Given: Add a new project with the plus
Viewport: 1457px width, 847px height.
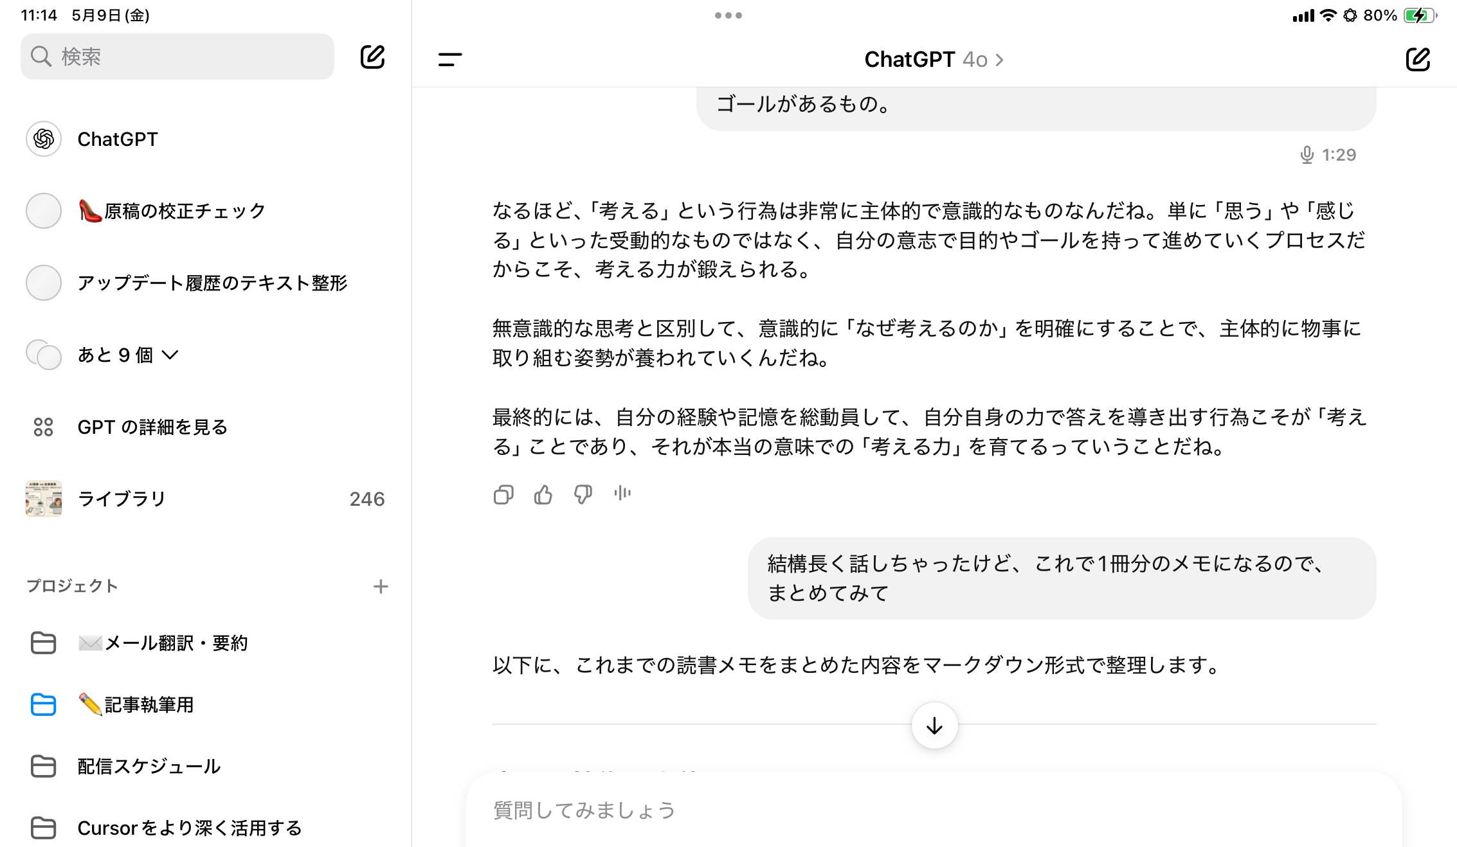Looking at the screenshot, I should pyautogui.click(x=381, y=586).
